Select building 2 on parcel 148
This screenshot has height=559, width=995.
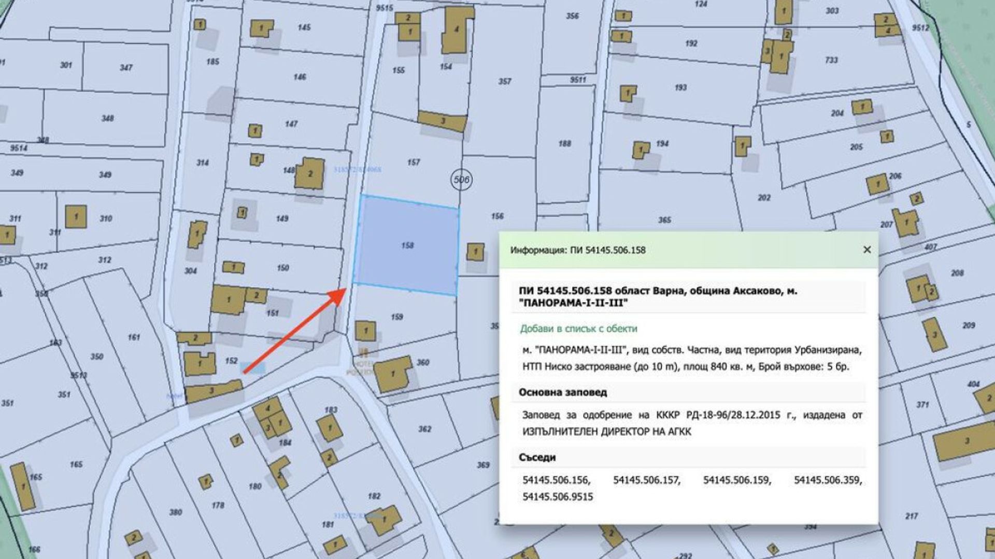coord(309,173)
